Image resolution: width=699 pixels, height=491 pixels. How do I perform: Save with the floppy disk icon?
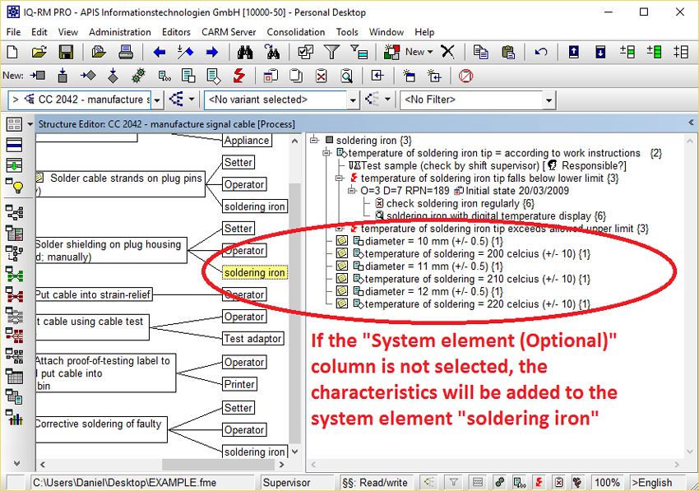(66, 52)
